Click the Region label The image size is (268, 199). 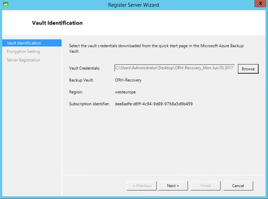[76, 92]
